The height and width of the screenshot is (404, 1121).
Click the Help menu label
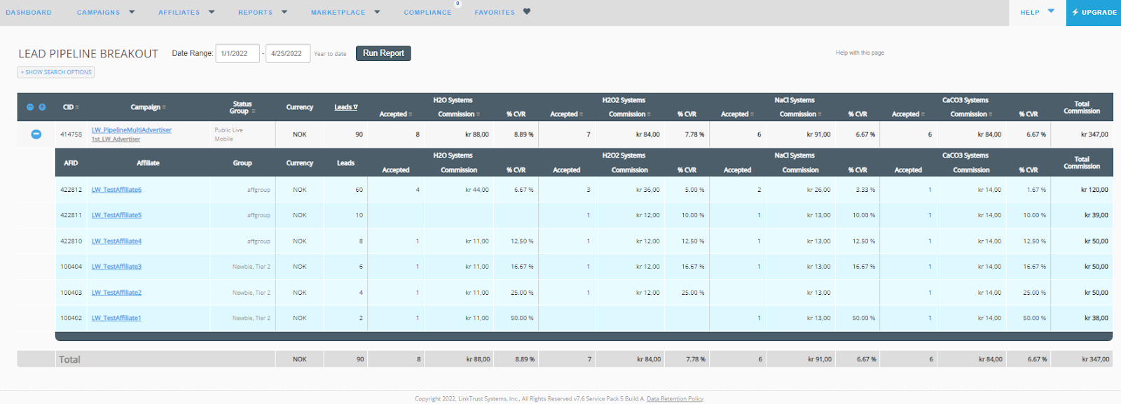pos(1030,13)
